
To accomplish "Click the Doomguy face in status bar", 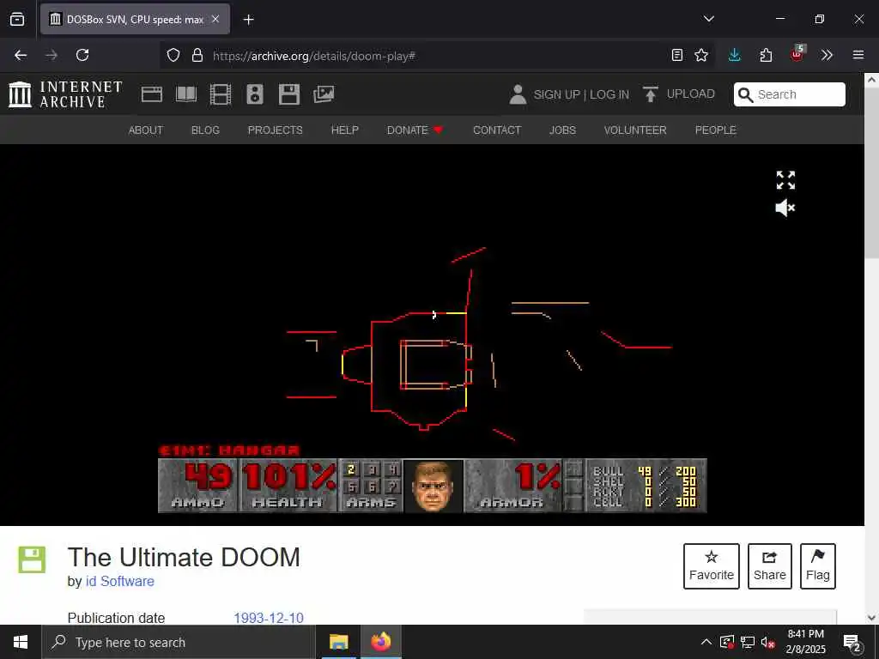I will click(x=433, y=487).
